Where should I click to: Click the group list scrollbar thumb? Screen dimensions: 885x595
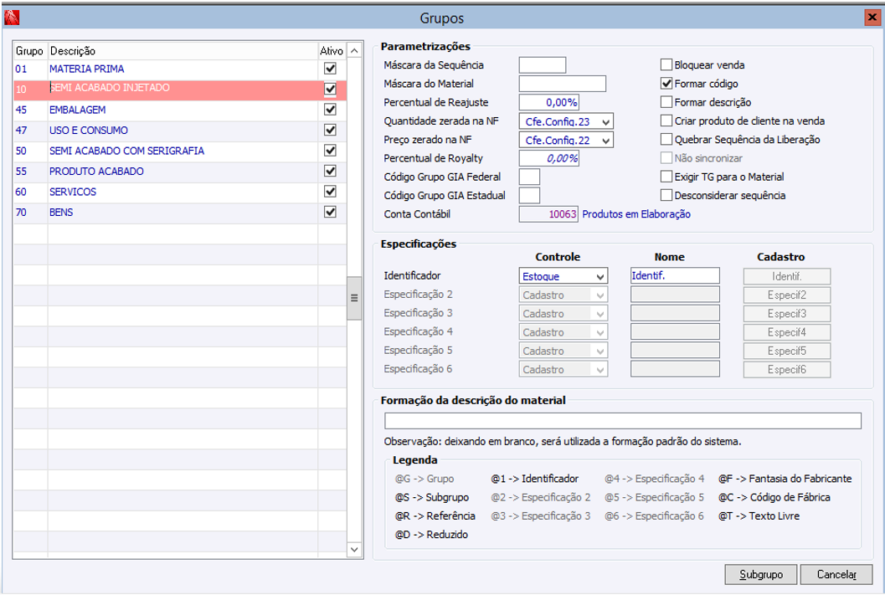tap(354, 298)
